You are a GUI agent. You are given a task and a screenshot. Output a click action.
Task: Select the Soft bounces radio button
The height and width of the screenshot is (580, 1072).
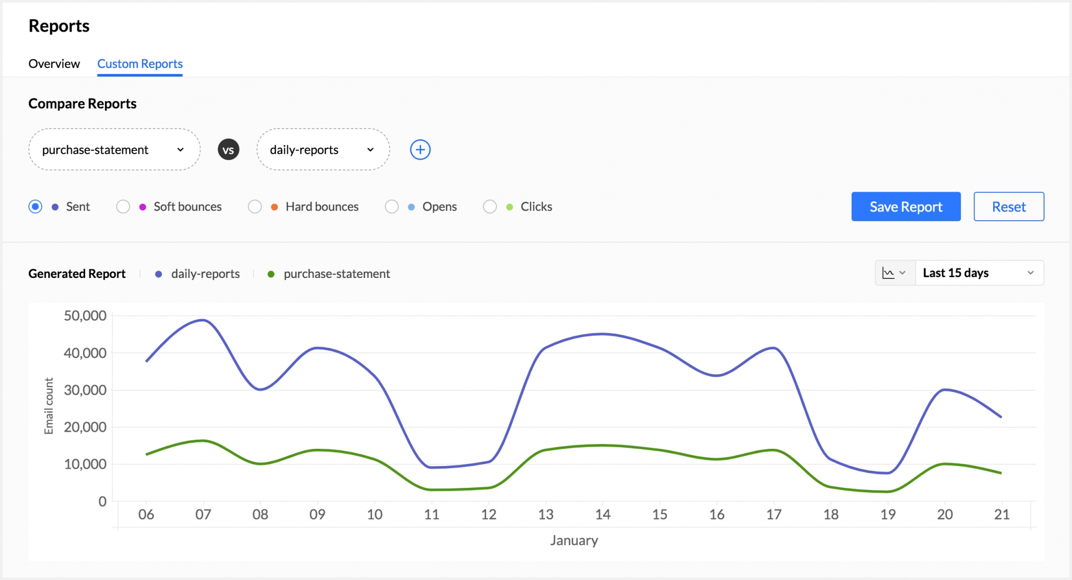click(123, 207)
